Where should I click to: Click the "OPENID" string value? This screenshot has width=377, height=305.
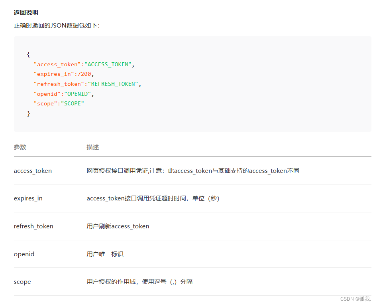pyautogui.click(x=77, y=94)
